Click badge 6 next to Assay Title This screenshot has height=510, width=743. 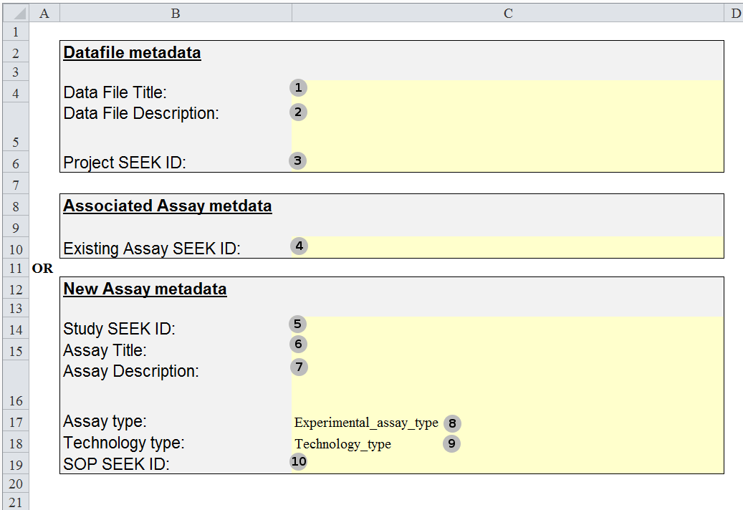299,344
